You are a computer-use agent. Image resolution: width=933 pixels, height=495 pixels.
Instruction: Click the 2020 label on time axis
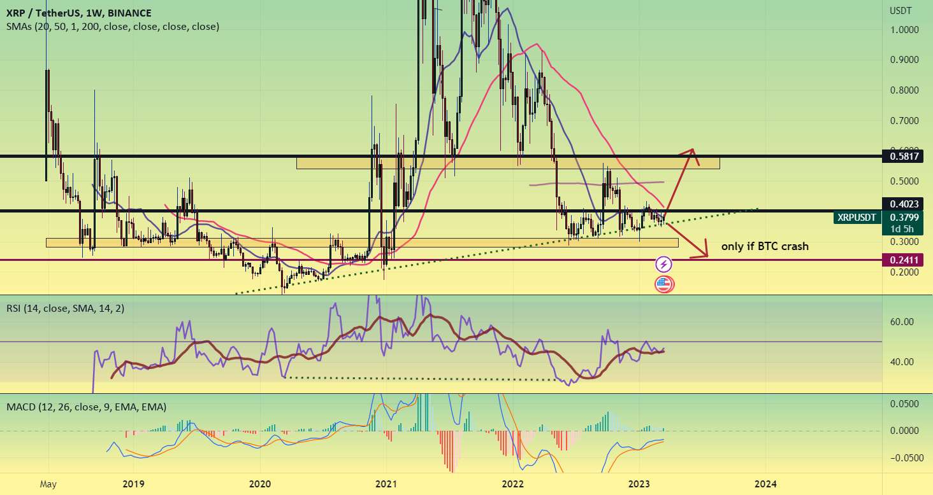pyautogui.click(x=260, y=484)
